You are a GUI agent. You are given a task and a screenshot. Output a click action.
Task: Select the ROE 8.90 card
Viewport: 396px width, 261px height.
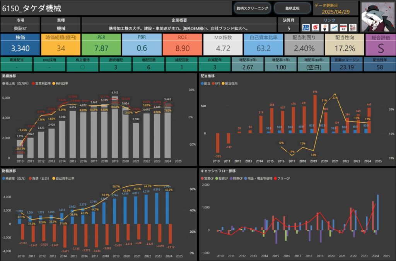click(x=183, y=45)
